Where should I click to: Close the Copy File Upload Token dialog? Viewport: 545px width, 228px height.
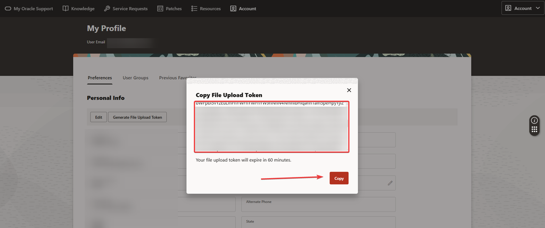349,90
